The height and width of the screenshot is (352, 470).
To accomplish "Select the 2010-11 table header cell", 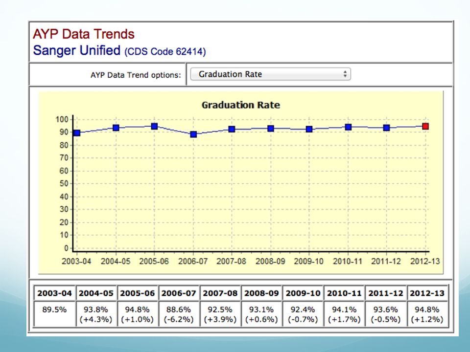I will 344,293.
